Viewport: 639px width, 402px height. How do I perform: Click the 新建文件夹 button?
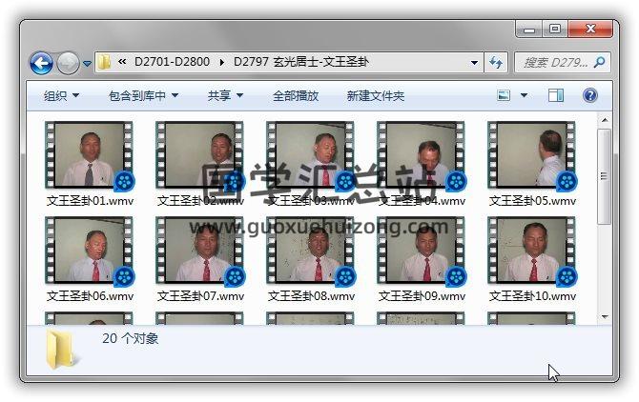pyautogui.click(x=375, y=96)
